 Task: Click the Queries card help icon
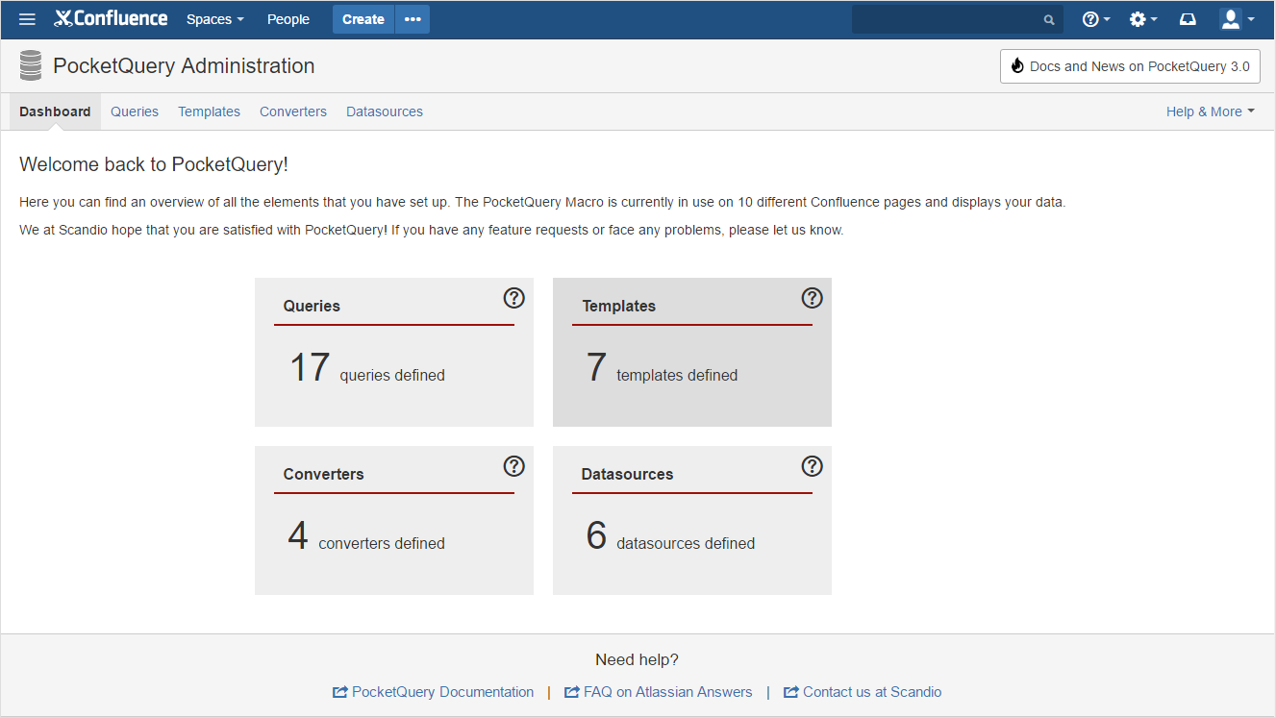point(514,298)
